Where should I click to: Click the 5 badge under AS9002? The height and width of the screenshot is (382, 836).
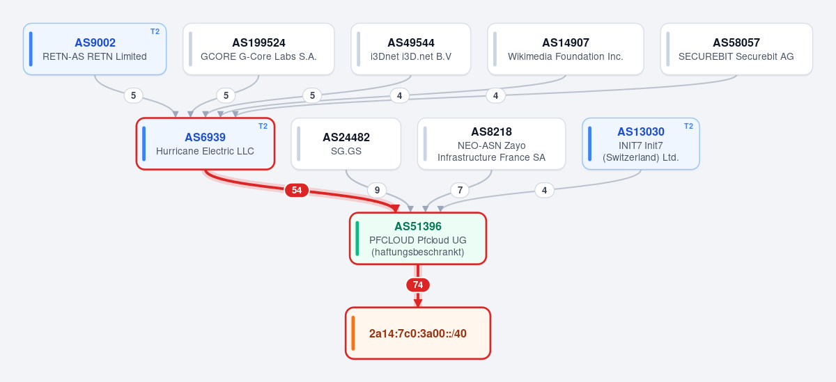134,95
